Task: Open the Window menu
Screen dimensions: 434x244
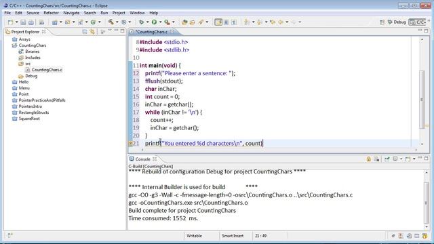Action: 137,13
